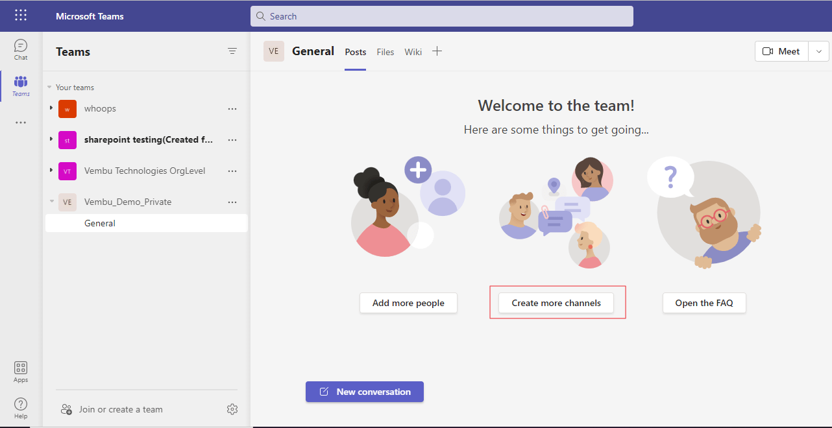Open more options for Vembu_Demo_Private team

click(232, 202)
